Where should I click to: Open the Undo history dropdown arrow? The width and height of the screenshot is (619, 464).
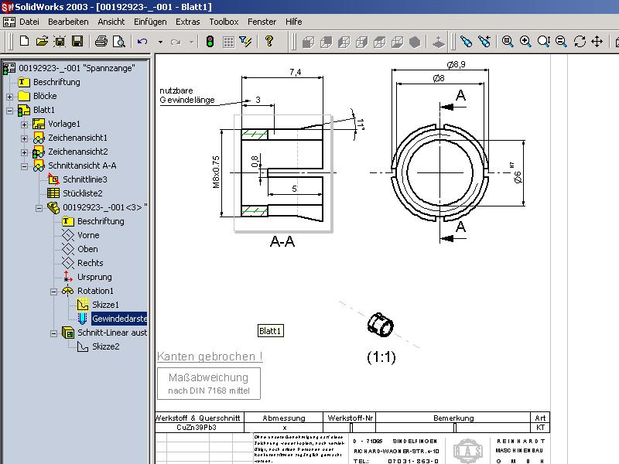160,42
